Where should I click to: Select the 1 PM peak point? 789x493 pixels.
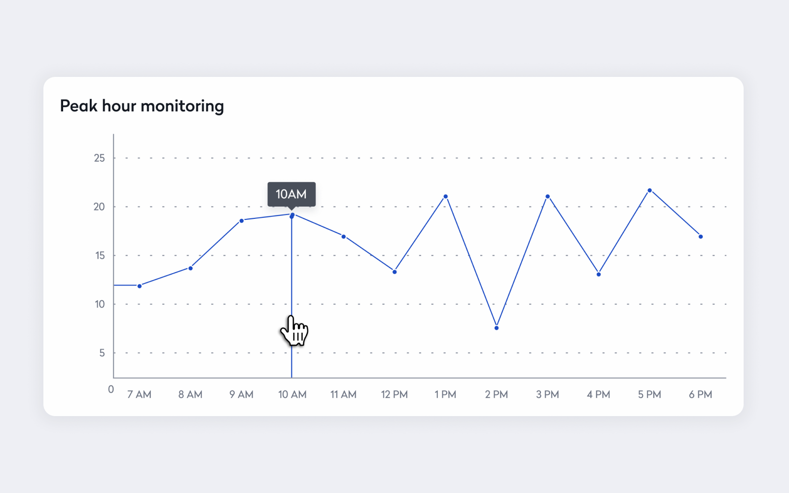coord(446,197)
